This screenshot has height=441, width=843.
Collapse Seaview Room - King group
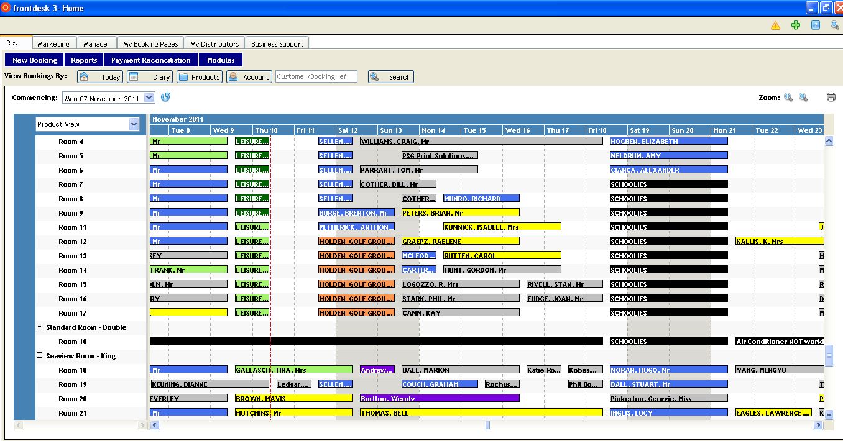pos(40,355)
